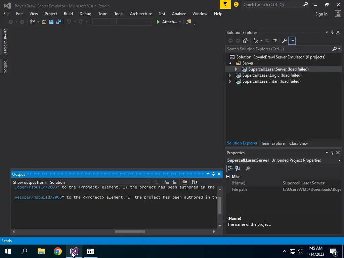Sort Properties alphabetically
The height and width of the screenshot is (258, 344).
click(238, 169)
